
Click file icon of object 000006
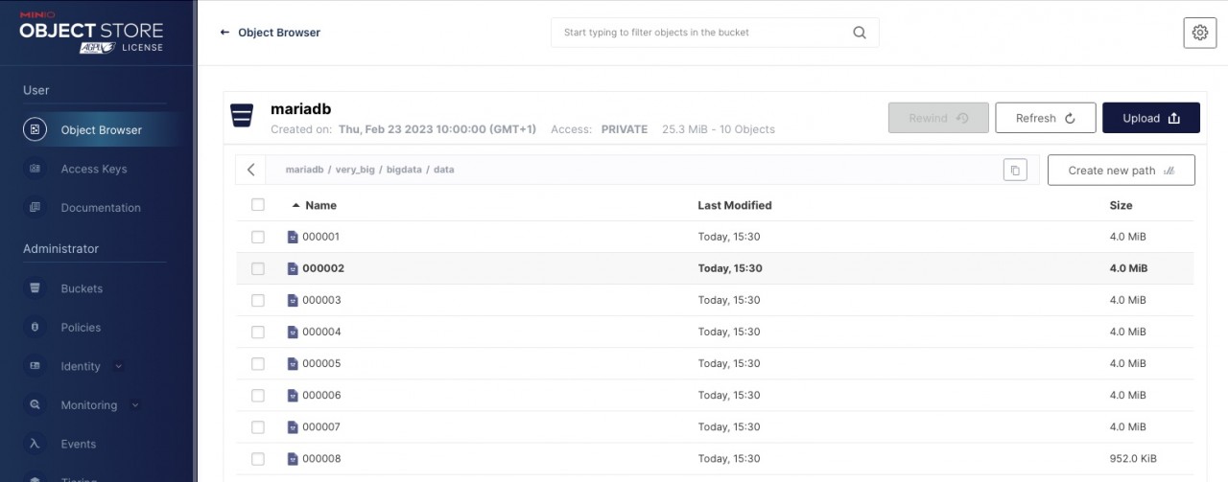tap(293, 395)
